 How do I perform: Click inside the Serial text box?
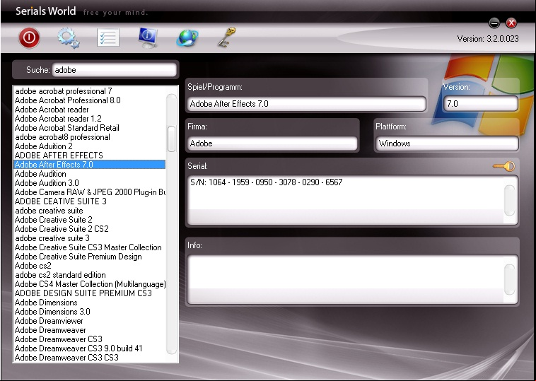346,200
